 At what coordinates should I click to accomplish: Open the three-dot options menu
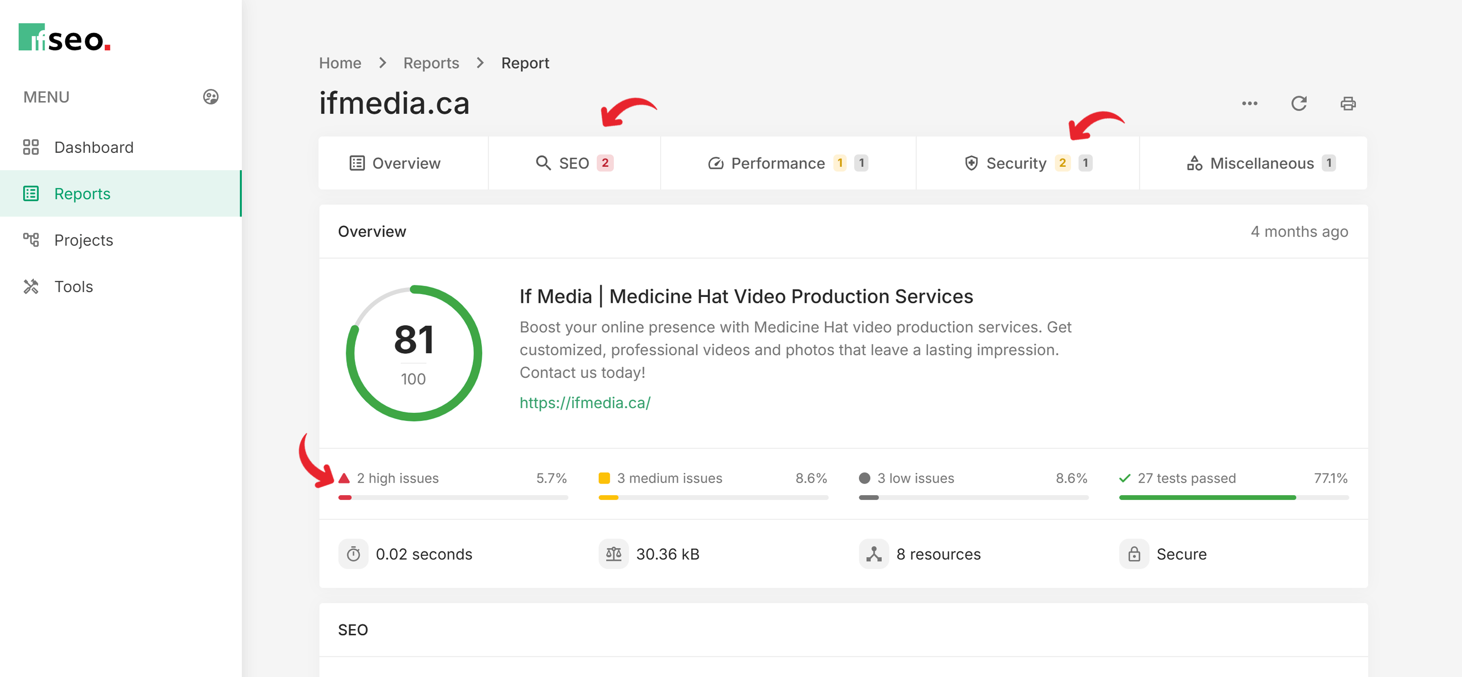click(1250, 103)
